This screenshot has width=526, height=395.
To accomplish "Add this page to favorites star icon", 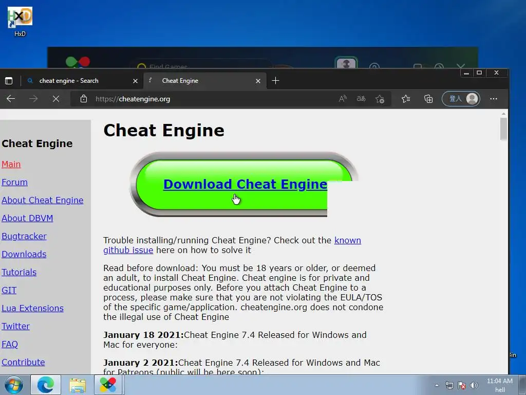I will click(x=380, y=99).
